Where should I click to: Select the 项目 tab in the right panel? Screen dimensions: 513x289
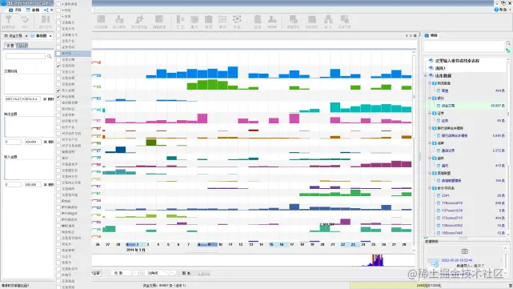(431, 35)
